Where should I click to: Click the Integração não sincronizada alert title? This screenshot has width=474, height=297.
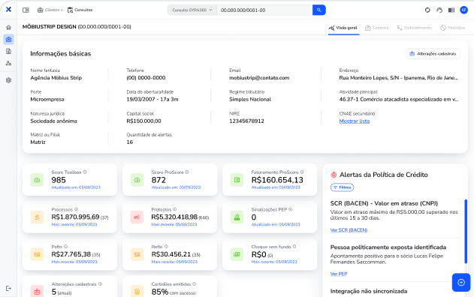point(369,291)
